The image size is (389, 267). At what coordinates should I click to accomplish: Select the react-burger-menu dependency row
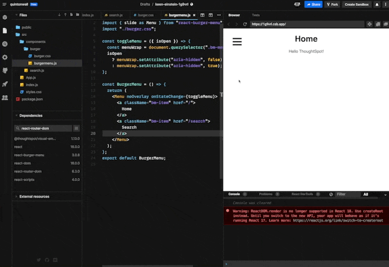point(47,155)
